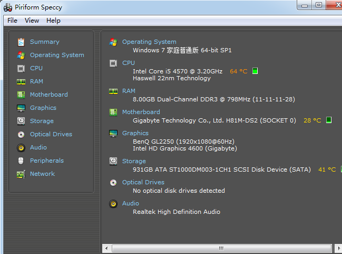Select Operating System in the sidebar

coord(57,55)
